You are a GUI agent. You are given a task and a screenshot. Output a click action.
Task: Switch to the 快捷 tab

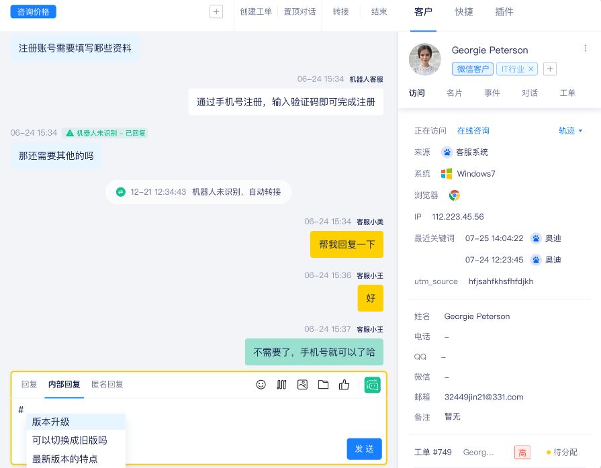coord(463,12)
